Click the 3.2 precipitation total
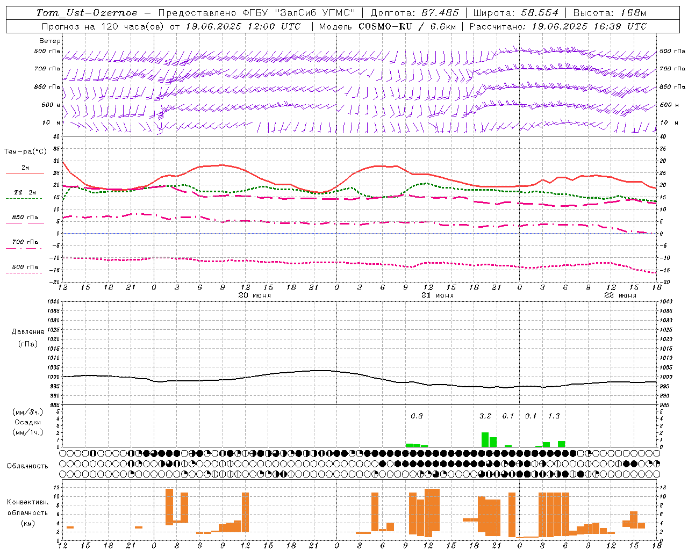Image resolution: width=688 pixels, height=550 pixels. coord(485,416)
